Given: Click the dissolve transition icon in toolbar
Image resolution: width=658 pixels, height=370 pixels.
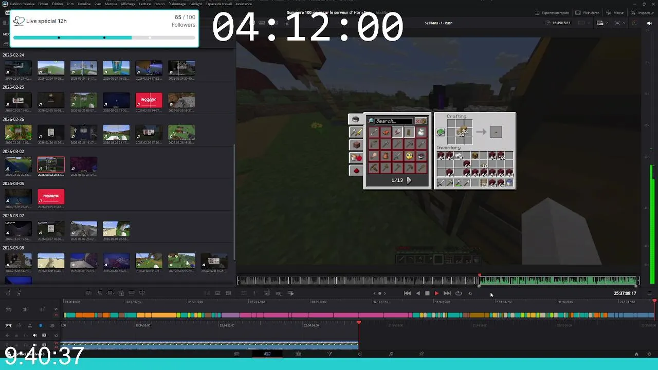Looking at the screenshot, I should [x=217, y=293].
